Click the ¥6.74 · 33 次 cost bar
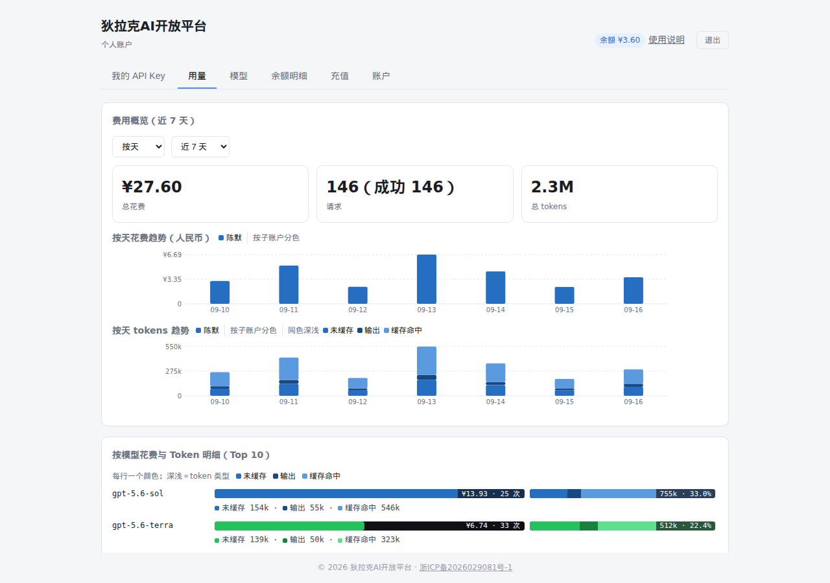 [x=370, y=526]
